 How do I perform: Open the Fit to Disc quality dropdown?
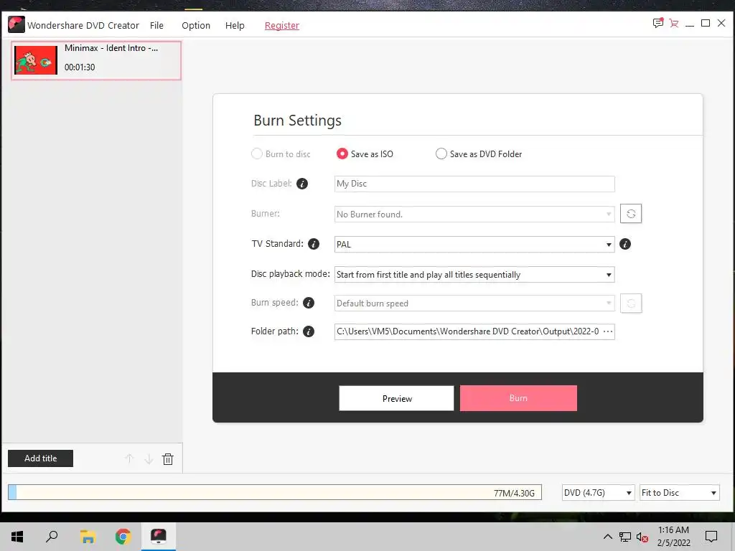coord(679,493)
